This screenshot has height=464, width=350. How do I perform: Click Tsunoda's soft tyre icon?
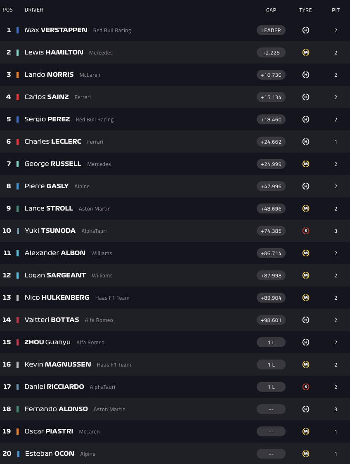tap(306, 231)
